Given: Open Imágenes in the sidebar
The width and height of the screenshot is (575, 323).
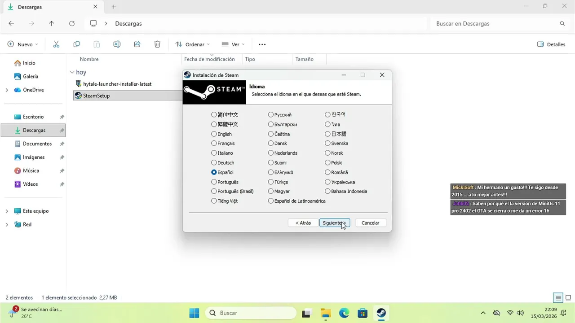Looking at the screenshot, I should (34, 157).
